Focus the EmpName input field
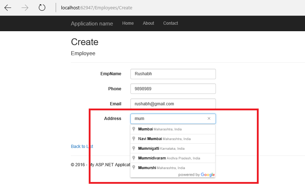Screen dimensions: 305x187 [173, 74]
